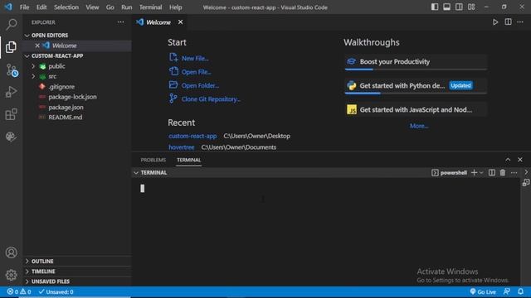The height and width of the screenshot is (298, 531).
Task: Open the Accounts menu icon
Action: point(11,252)
